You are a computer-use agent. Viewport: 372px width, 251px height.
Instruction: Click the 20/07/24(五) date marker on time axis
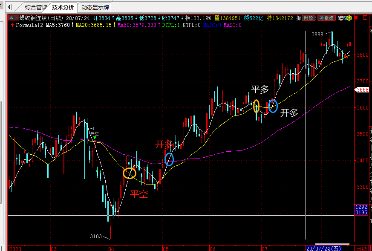[324, 248]
